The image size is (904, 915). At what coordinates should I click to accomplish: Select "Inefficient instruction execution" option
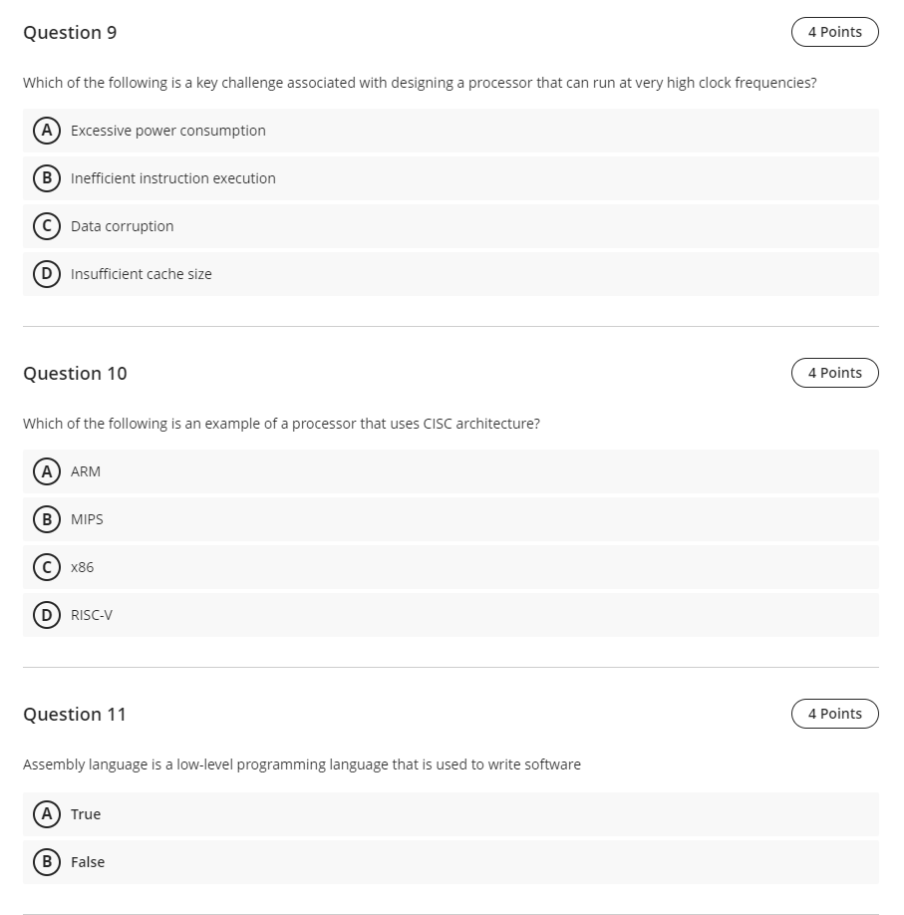pos(47,178)
